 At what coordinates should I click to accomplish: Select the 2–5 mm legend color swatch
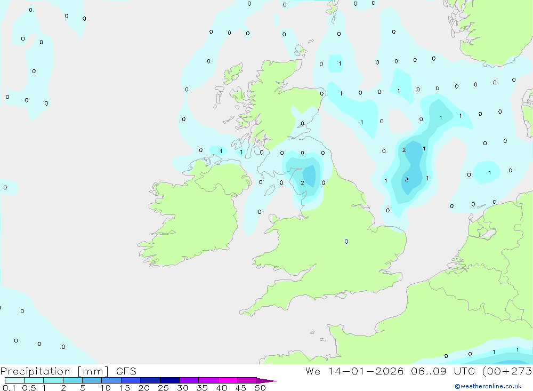tap(72, 380)
